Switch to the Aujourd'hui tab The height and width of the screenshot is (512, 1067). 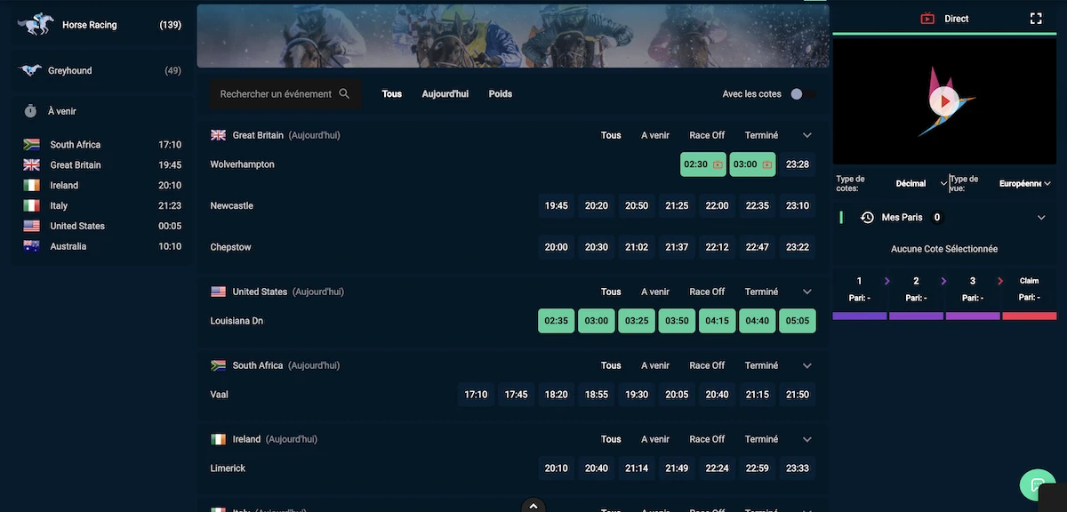pyautogui.click(x=445, y=94)
